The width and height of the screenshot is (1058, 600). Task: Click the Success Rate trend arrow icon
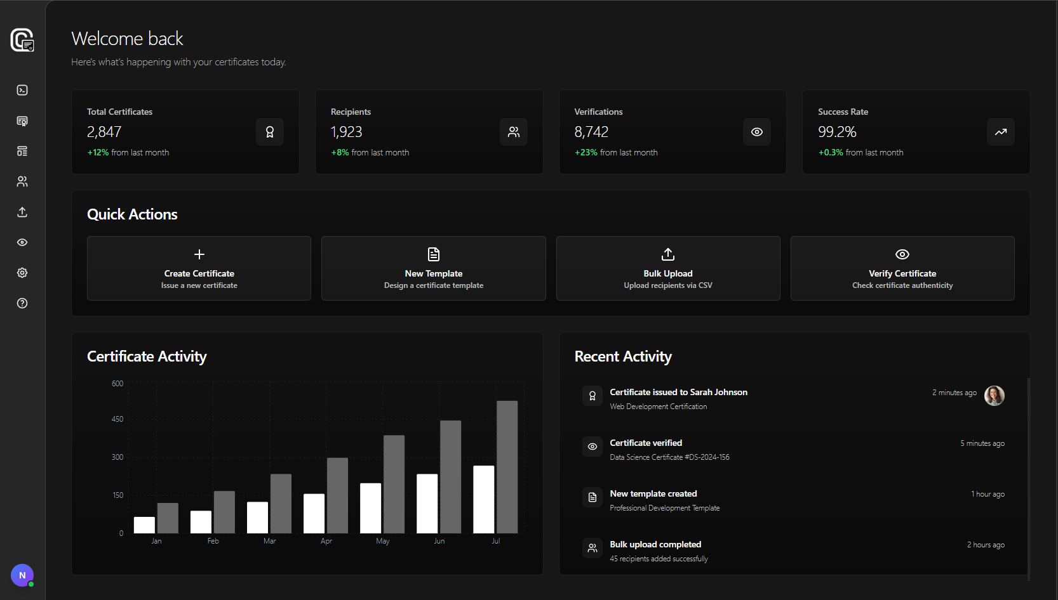coord(1001,132)
